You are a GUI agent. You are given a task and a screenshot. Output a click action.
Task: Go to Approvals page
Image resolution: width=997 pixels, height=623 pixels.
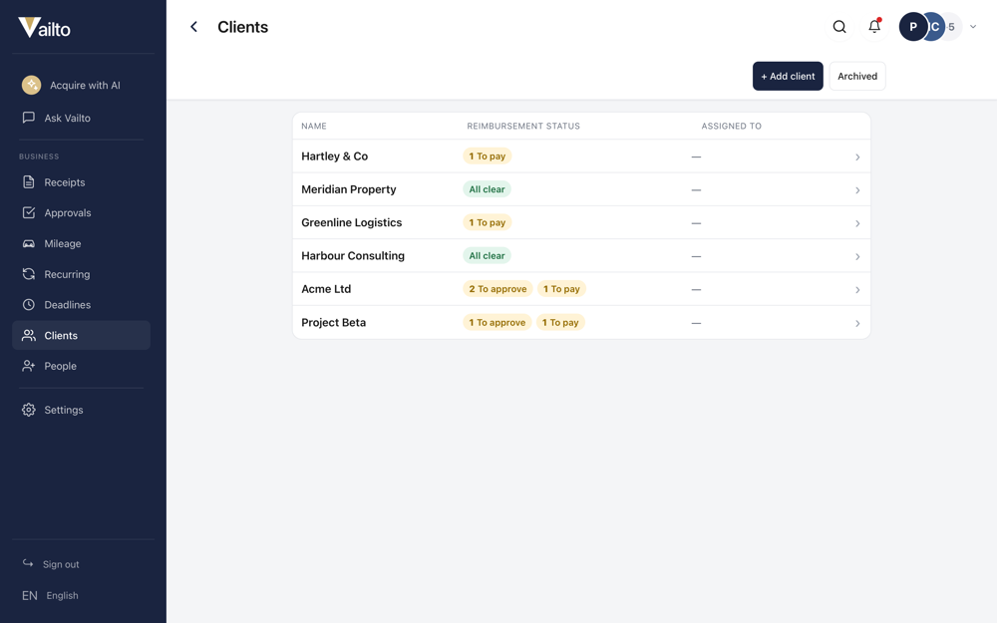pos(82,212)
